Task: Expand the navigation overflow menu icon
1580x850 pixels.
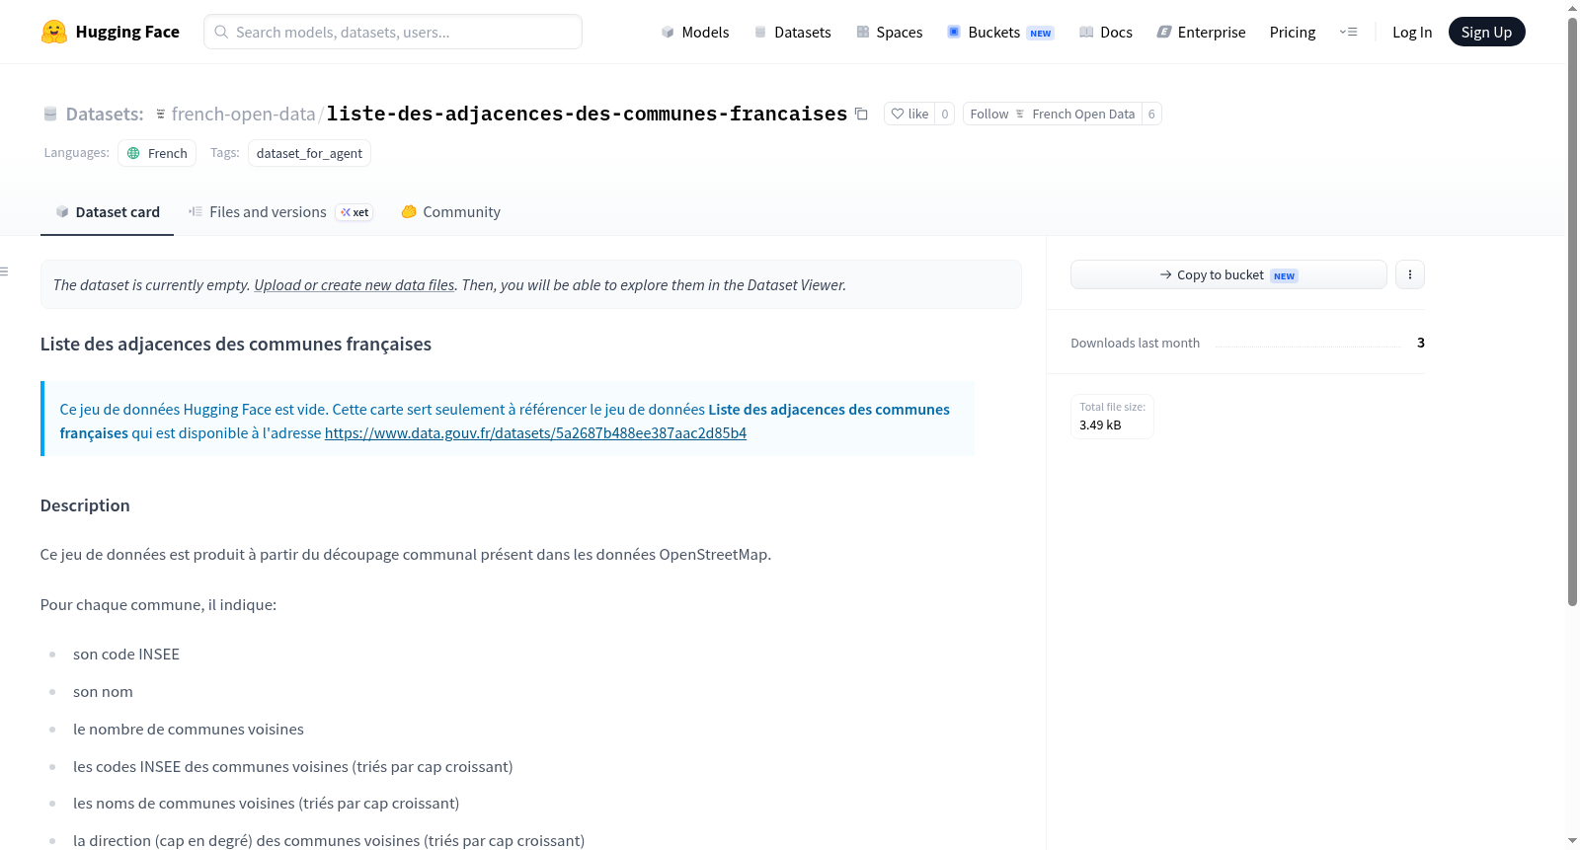Action: click(x=1348, y=32)
